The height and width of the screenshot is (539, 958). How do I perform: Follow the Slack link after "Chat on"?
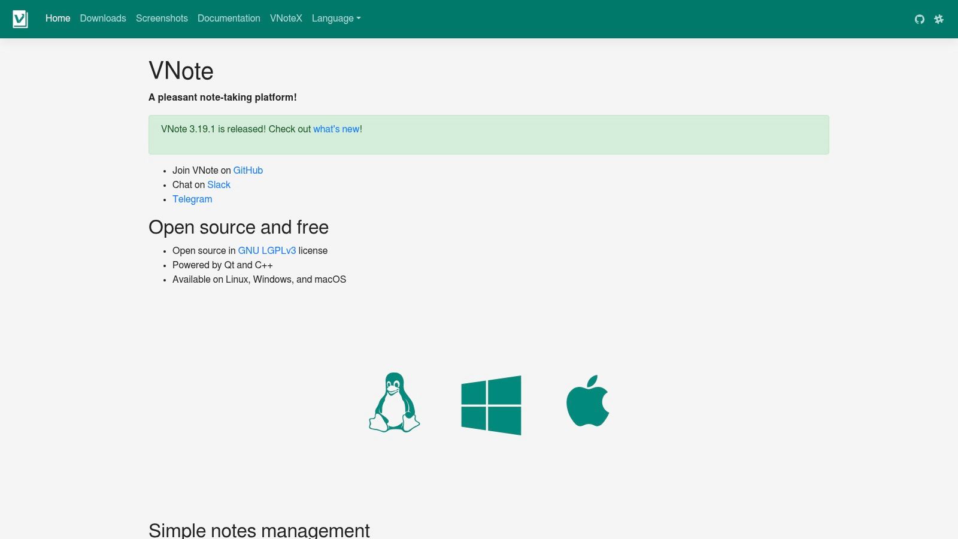point(219,185)
